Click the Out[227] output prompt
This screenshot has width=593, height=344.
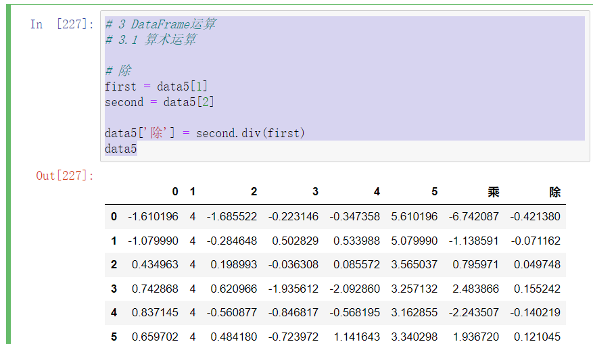click(x=65, y=176)
